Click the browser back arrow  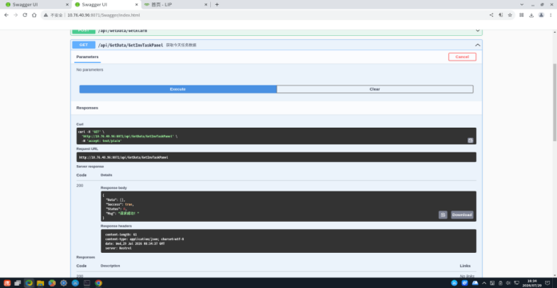pos(6,15)
